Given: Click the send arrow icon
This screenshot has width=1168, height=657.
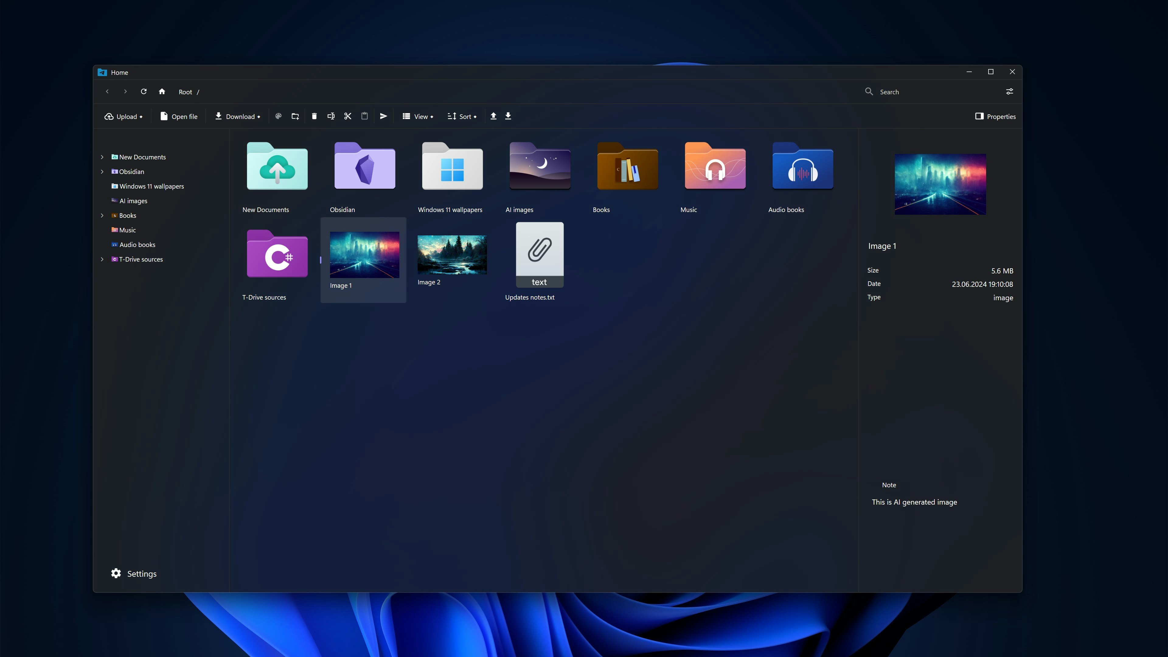Looking at the screenshot, I should (x=384, y=116).
